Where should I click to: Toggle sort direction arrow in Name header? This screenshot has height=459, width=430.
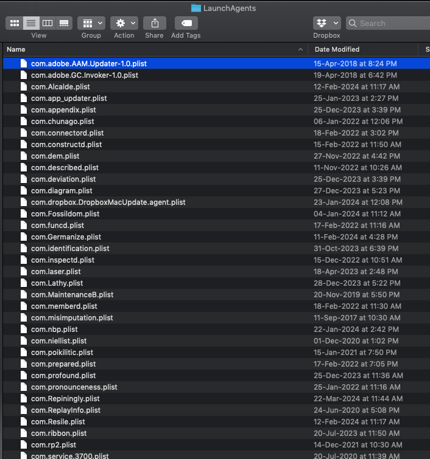pos(300,49)
